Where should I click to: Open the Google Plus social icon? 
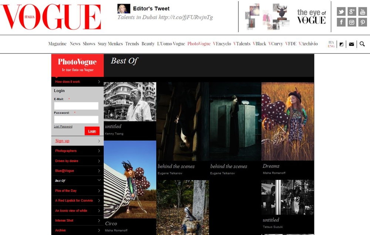coord(352,11)
